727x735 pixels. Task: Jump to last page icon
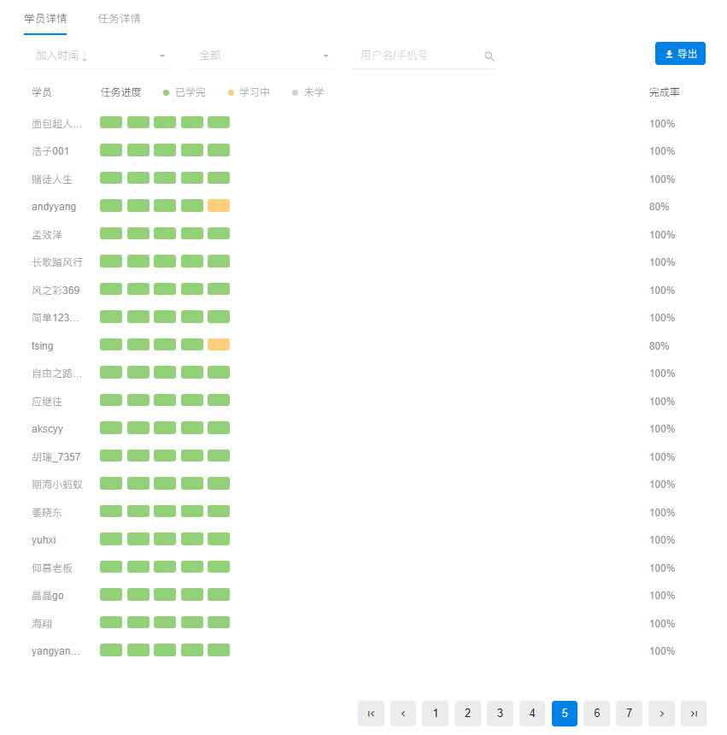[694, 714]
